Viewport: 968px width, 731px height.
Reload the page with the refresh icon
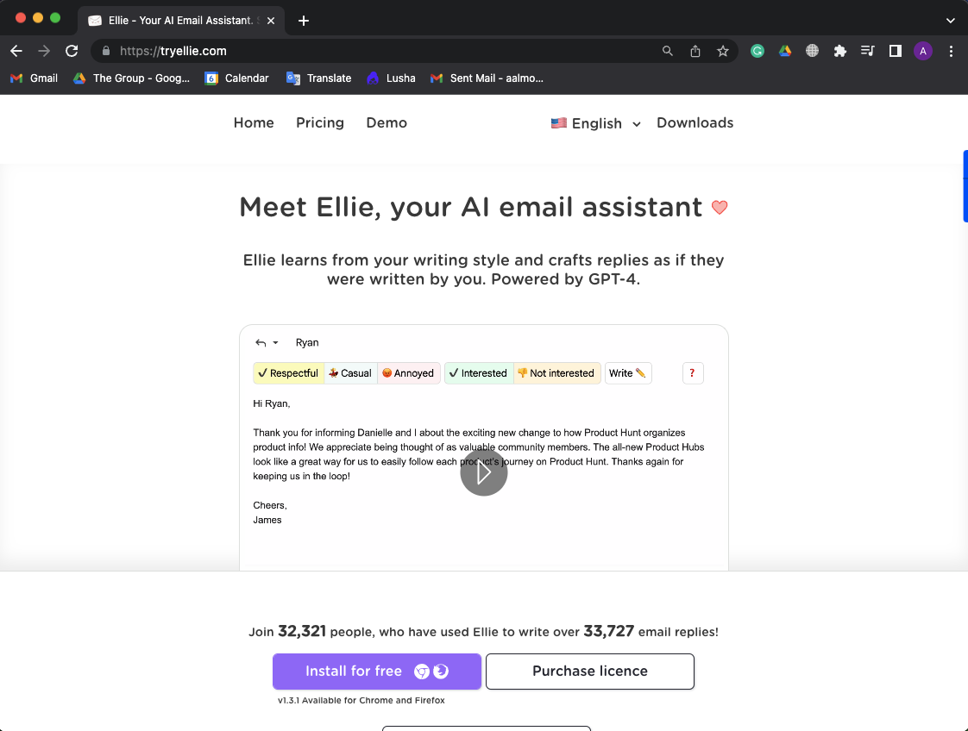(72, 51)
